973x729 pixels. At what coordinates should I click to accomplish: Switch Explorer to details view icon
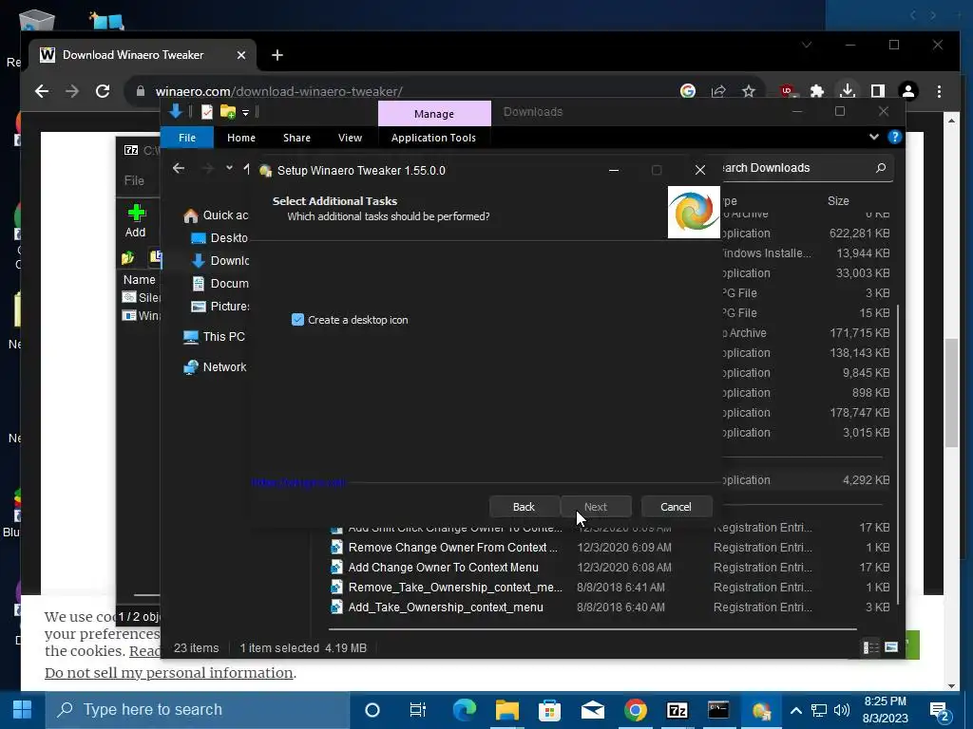tap(871, 647)
